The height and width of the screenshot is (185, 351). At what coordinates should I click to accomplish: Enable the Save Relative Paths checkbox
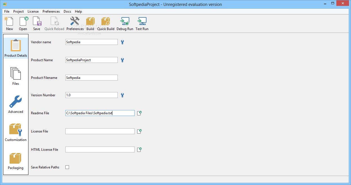tap(67, 167)
